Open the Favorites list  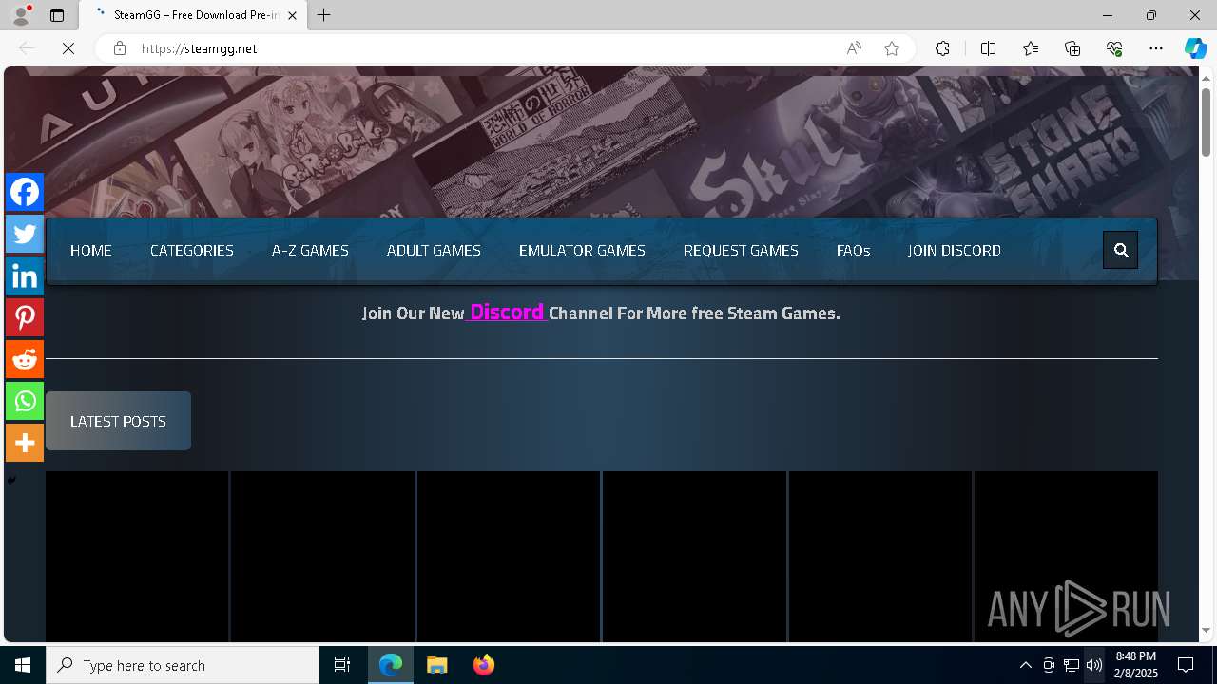click(x=1031, y=48)
